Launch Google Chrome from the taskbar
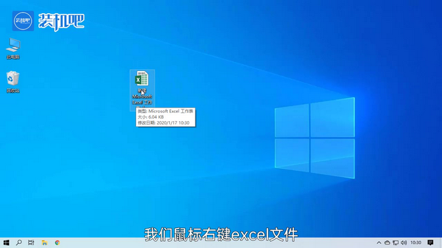Image resolution: width=442 pixels, height=248 pixels. (x=57, y=242)
